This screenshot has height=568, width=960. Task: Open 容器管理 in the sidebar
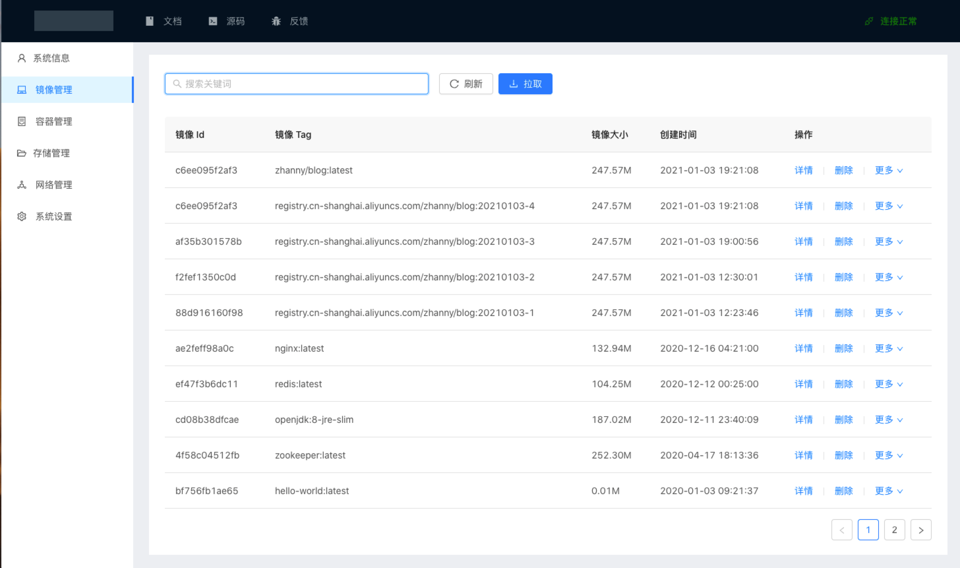click(53, 121)
